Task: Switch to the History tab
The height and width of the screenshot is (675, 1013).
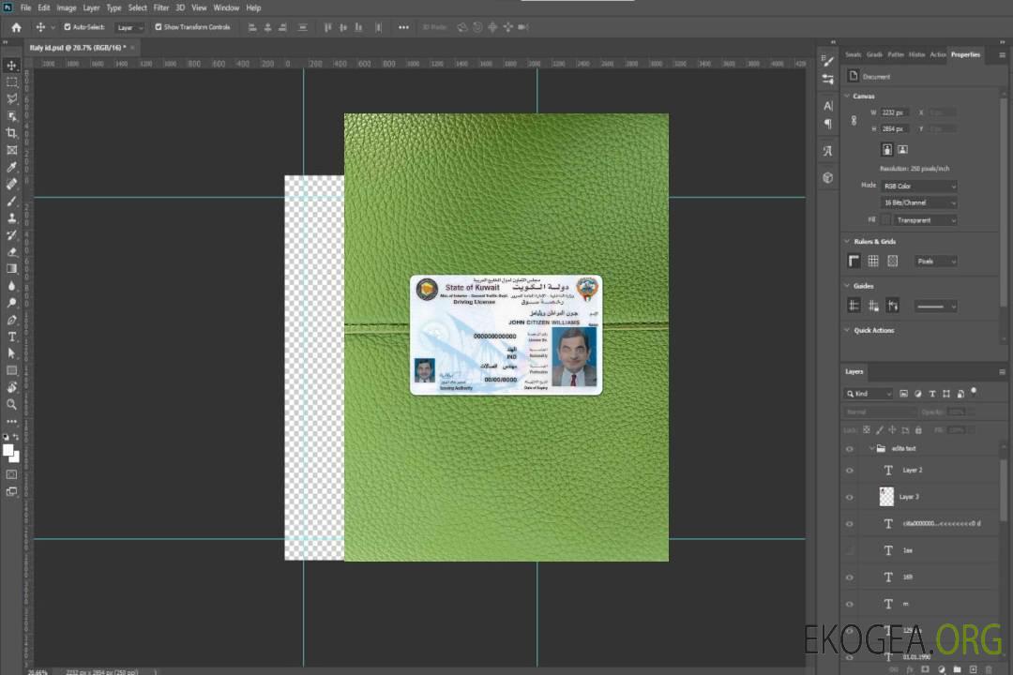Action: (916, 55)
